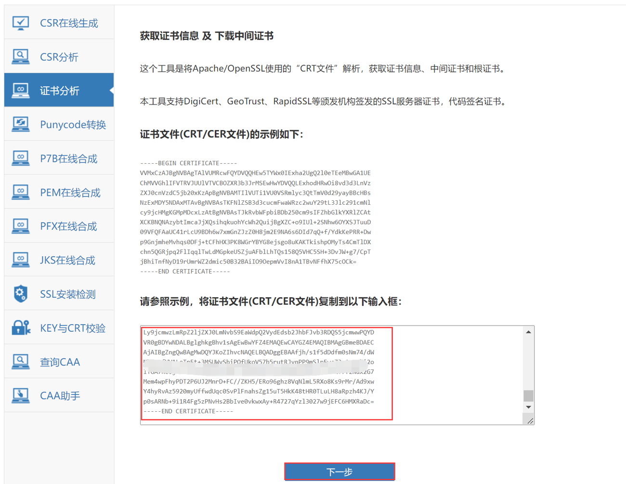The image size is (626, 484).
Task: Click the CSR分析 magnifier icon
Action: pos(21,56)
